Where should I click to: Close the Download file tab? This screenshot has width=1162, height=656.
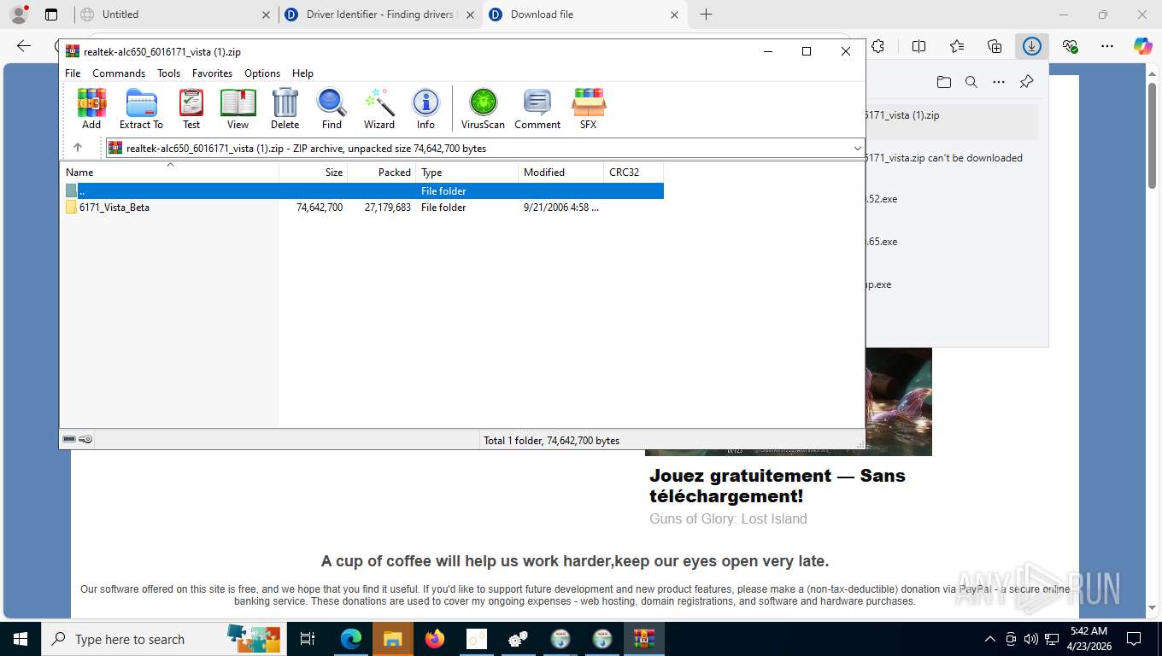click(x=674, y=15)
